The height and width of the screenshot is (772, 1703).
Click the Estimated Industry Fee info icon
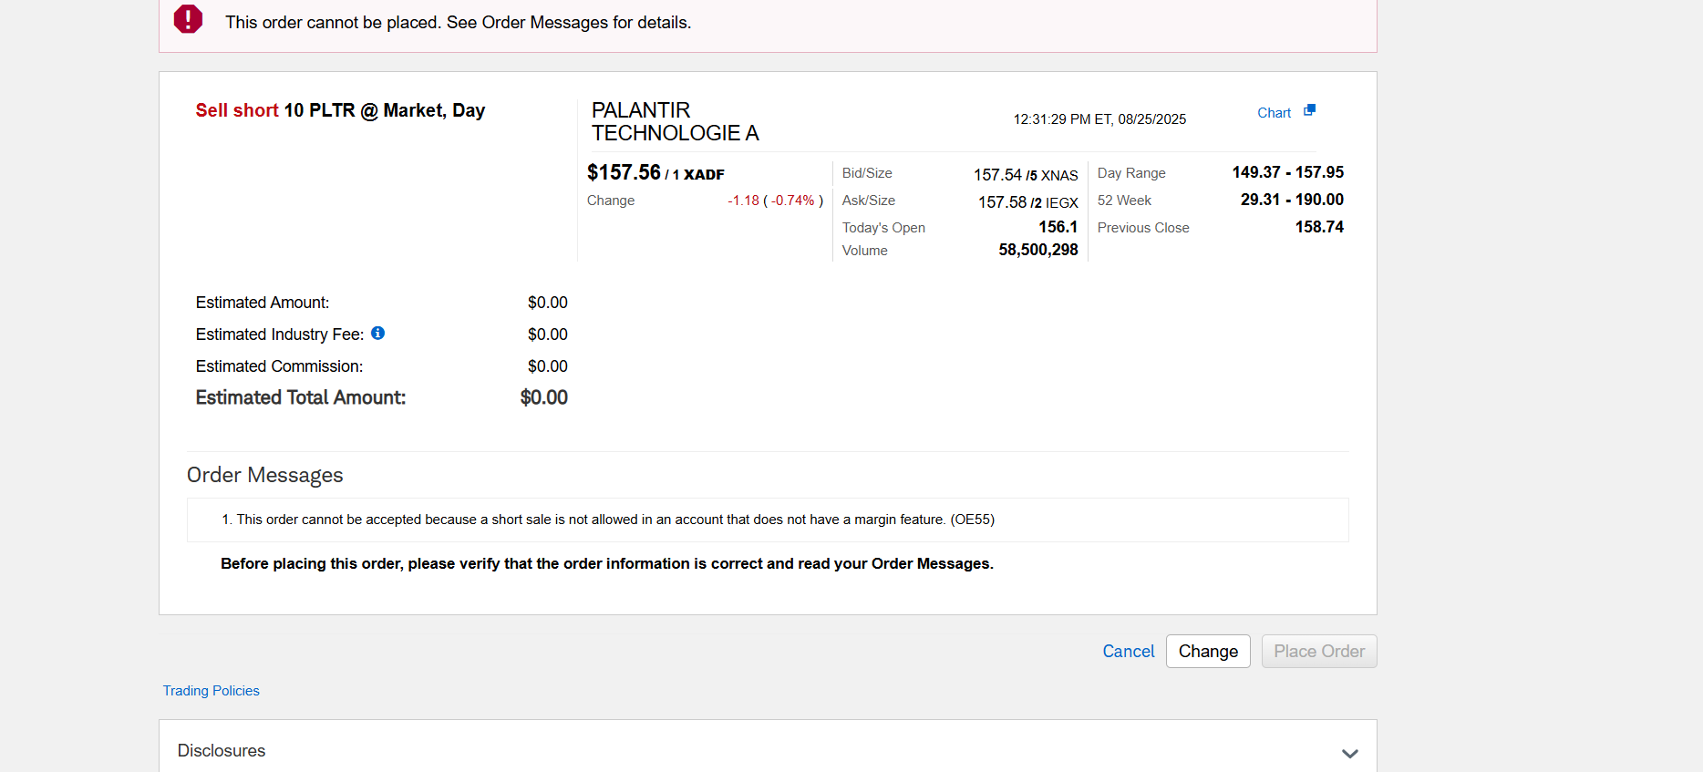click(x=377, y=334)
